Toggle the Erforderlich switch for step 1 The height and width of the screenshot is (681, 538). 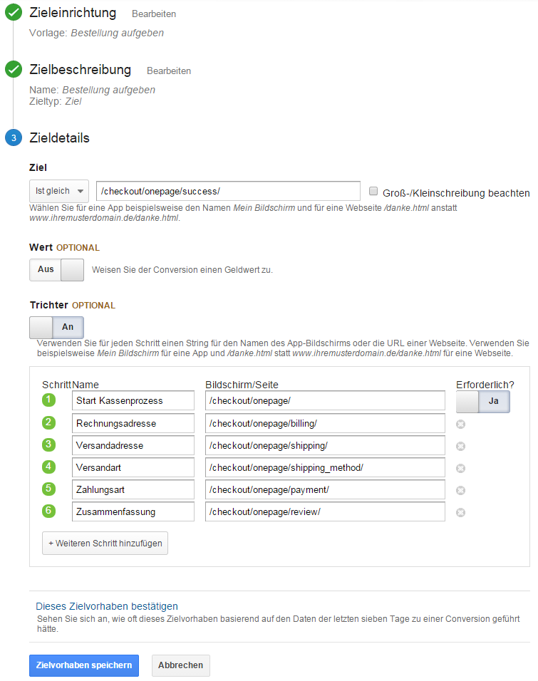(x=482, y=401)
